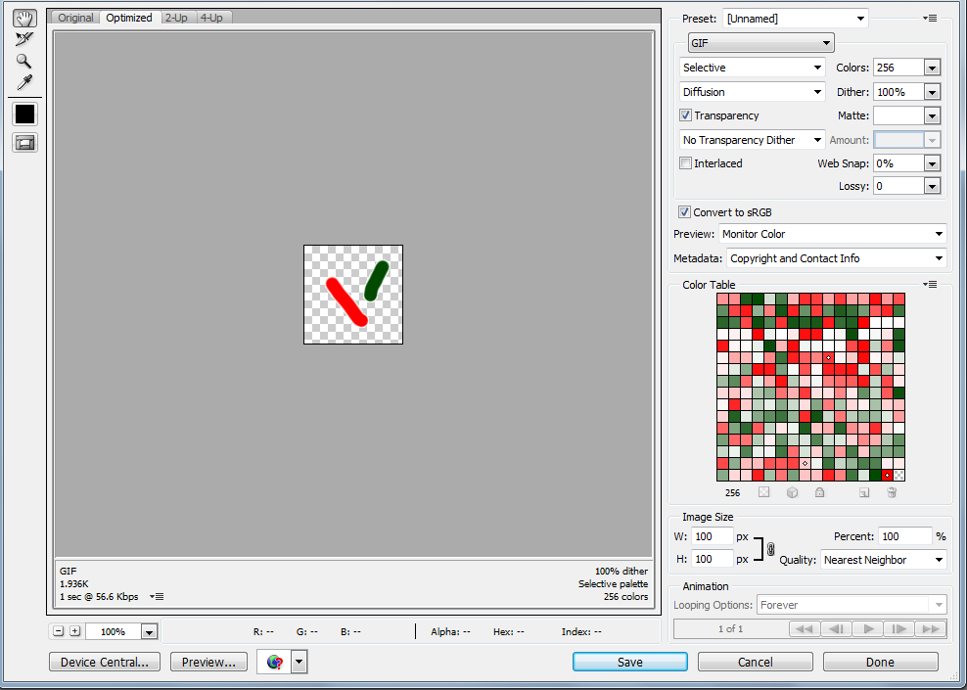Open zoom level dropdown arrow
967x690 pixels.
pyautogui.click(x=149, y=631)
